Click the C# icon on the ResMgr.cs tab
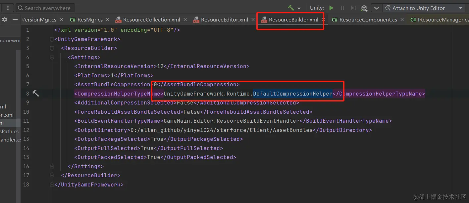Image resolution: width=469 pixels, height=203 pixels. 73,20
